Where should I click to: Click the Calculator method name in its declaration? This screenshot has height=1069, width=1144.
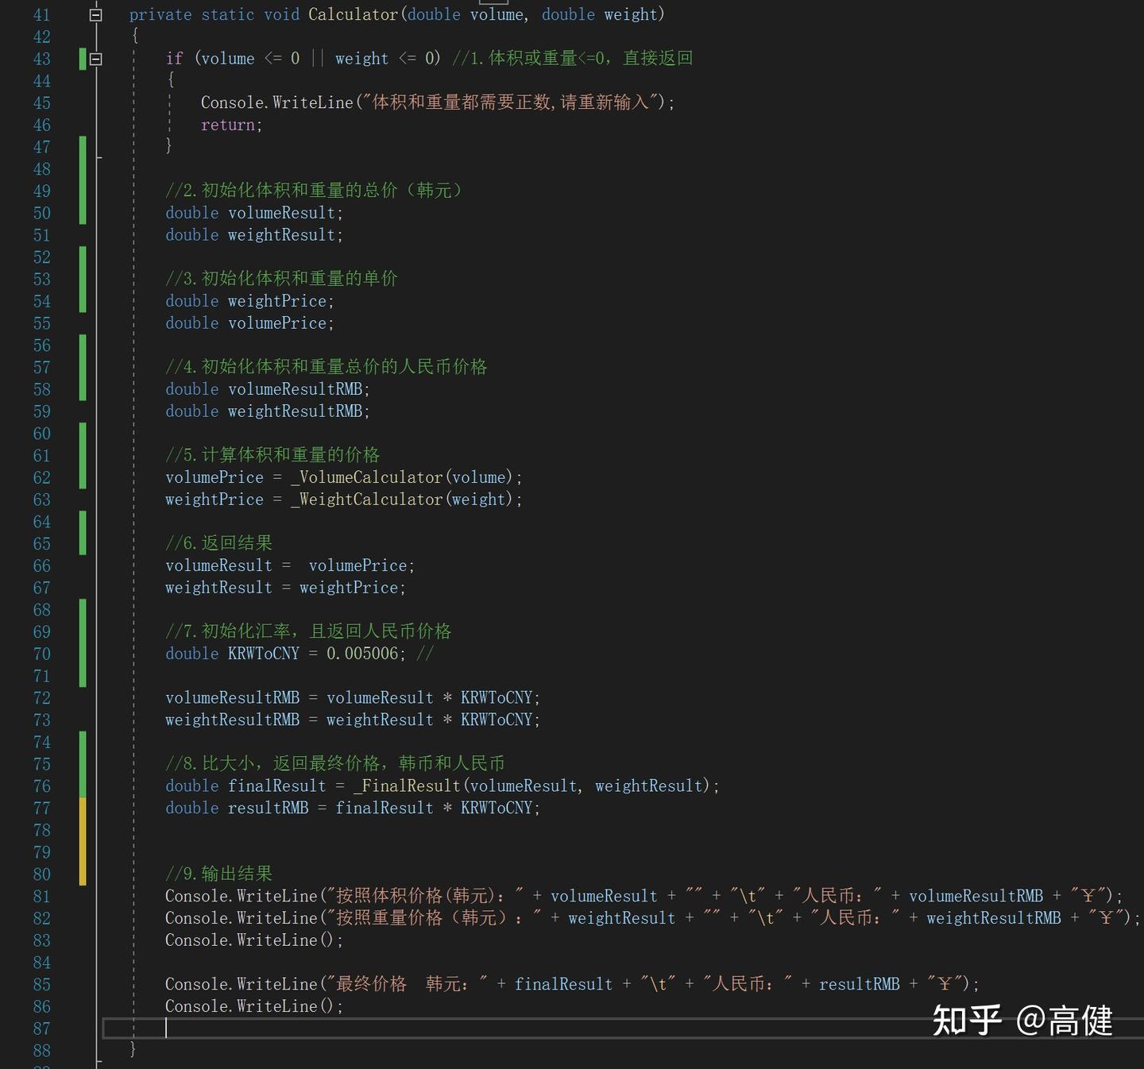click(353, 14)
